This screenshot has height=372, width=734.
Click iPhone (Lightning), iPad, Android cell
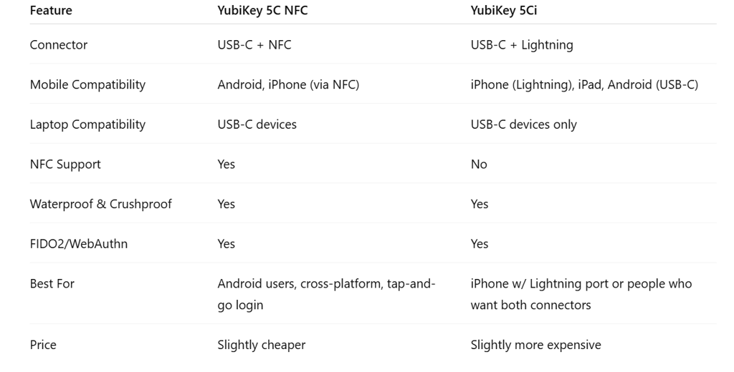pos(584,84)
